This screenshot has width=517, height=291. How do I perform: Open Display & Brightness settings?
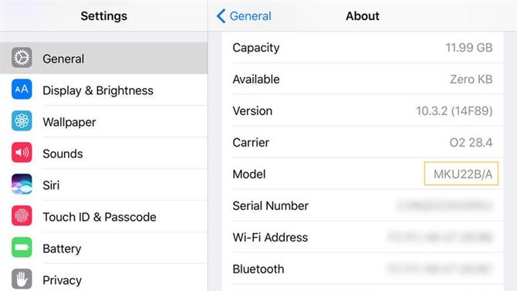pos(104,90)
